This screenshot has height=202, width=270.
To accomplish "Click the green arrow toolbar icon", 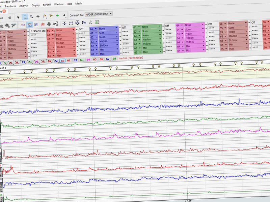I will [57, 15].
